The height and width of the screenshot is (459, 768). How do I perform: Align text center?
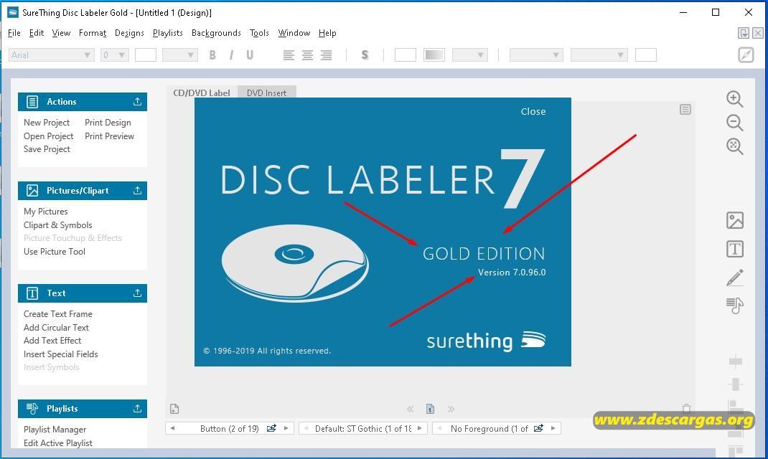(x=308, y=55)
